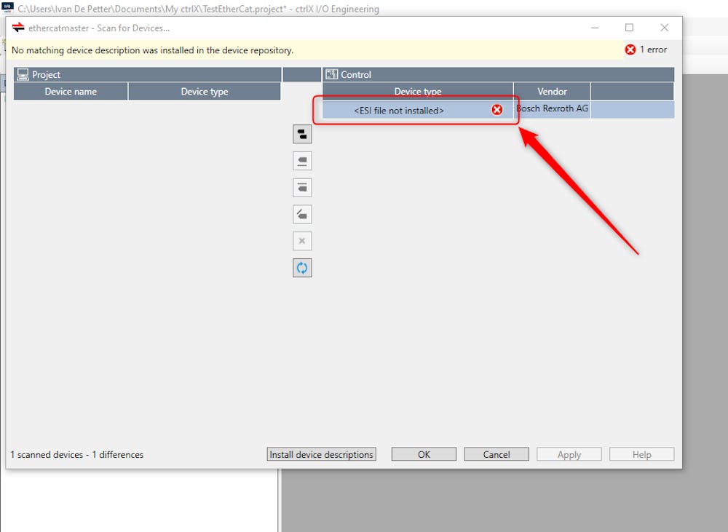Click the grayed-out X delete icon

click(302, 241)
